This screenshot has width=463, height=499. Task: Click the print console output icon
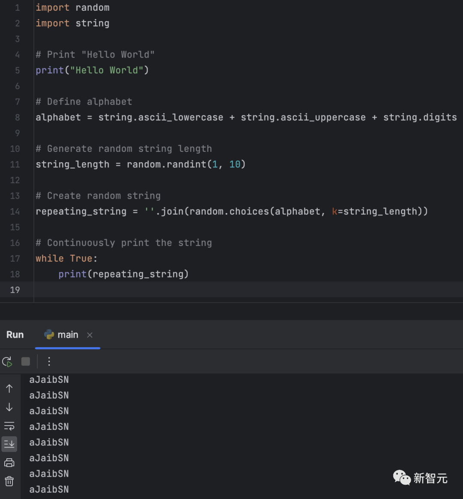click(x=9, y=463)
